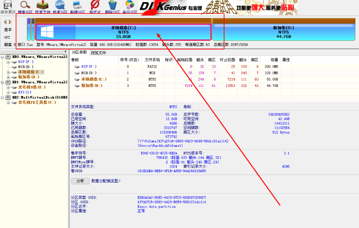359x228 pixels.
Task: Select the MSR partition bar in disk map
Action: [33, 29]
